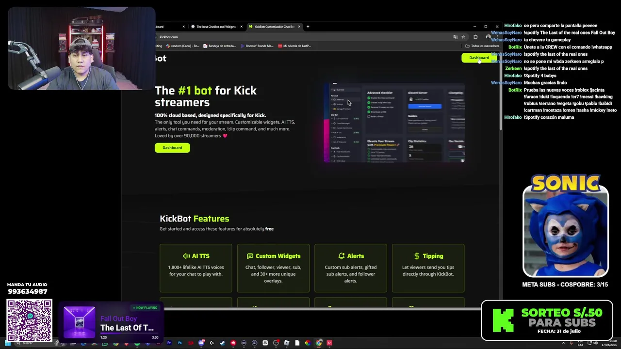This screenshot has width=621, height=349.
Task: Click the AI TTS feature card icon
Action: 186,256
